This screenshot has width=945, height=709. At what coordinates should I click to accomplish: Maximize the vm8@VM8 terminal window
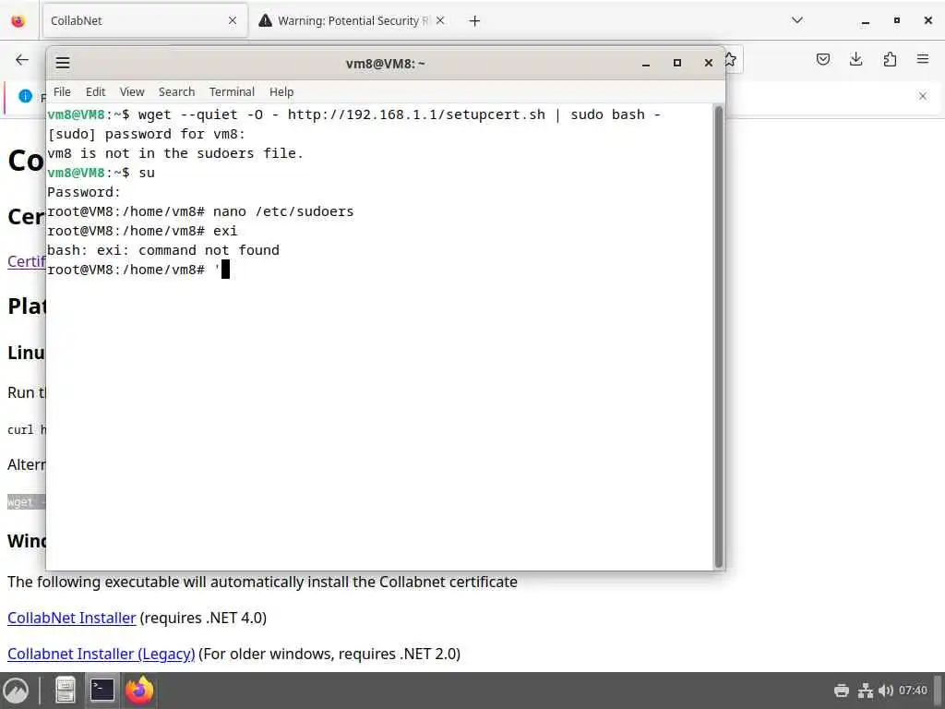coord(677,64)
